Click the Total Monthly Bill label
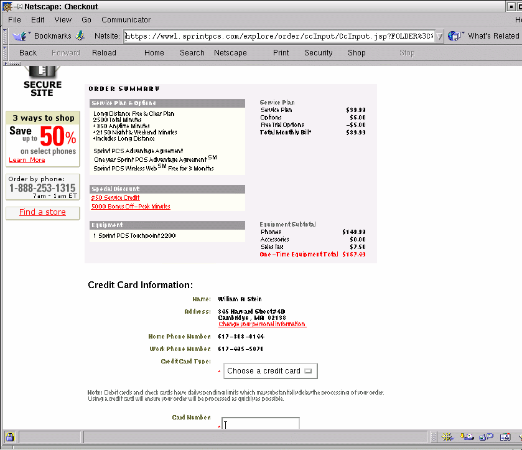The image size is (522, 450). [x=286, y=132]
